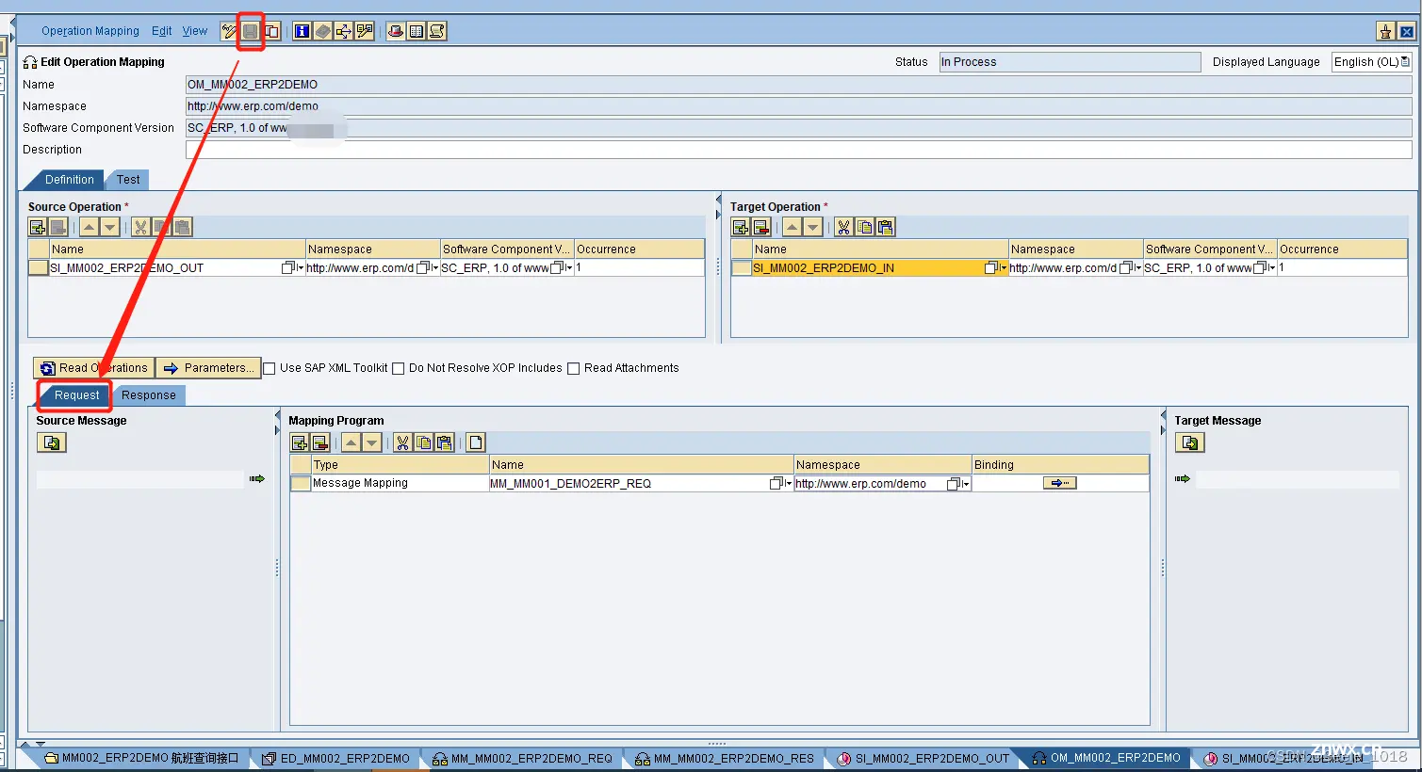The width and height of the screenshot is (1422, 772).
Task: Click the copy object icon in top toolbar
Action: point(271,31)
